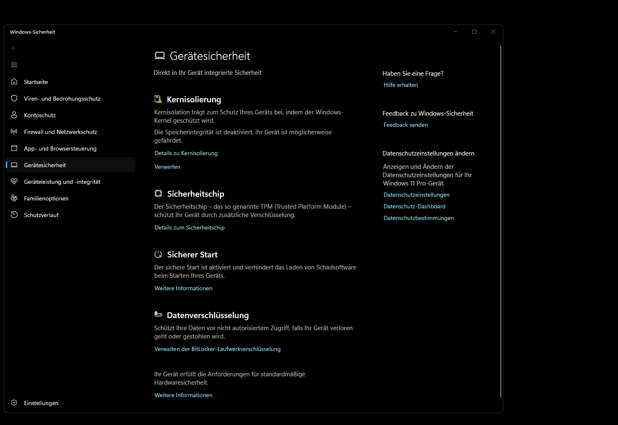Click Verwerfen under Kernisolierung
Viewport: 618px width, 425px height.
[167, 167]
